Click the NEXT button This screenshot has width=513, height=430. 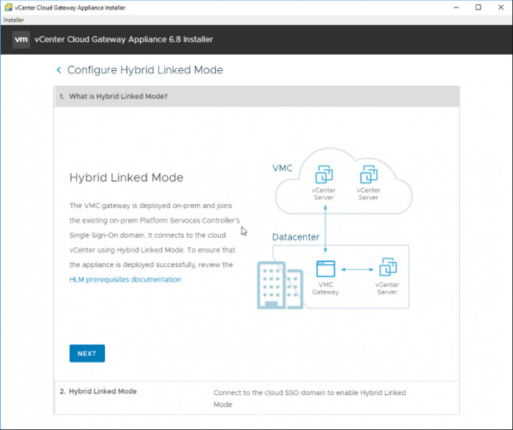(87, 353)
